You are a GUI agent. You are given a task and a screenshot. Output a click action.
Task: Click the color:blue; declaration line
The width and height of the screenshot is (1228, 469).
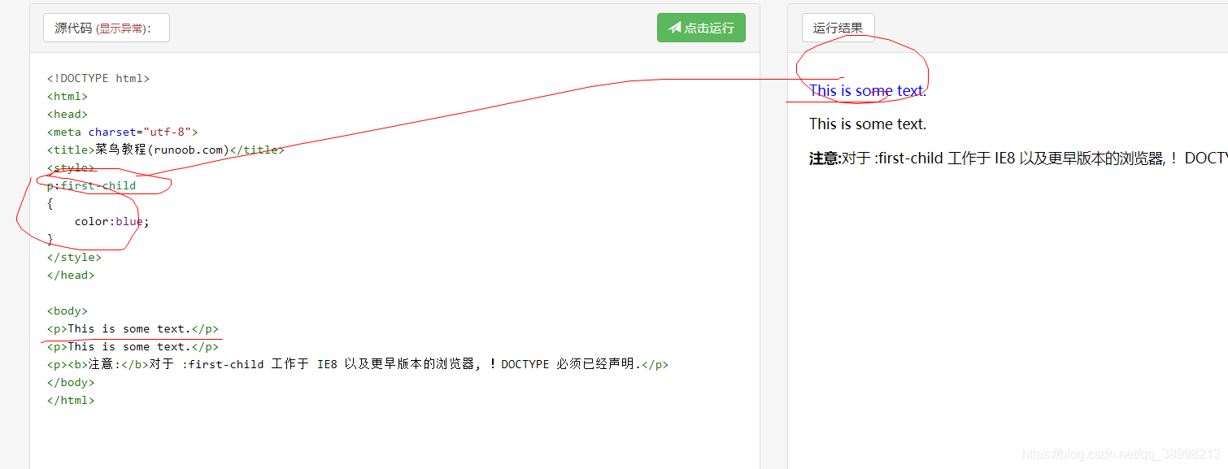click(x=112, y=222)
